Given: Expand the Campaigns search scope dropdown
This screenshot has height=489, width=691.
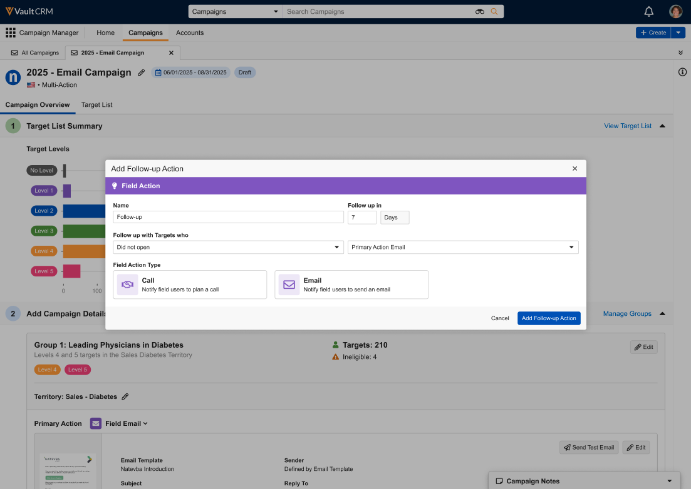Looking at the screenshot, I should (236, 11).
